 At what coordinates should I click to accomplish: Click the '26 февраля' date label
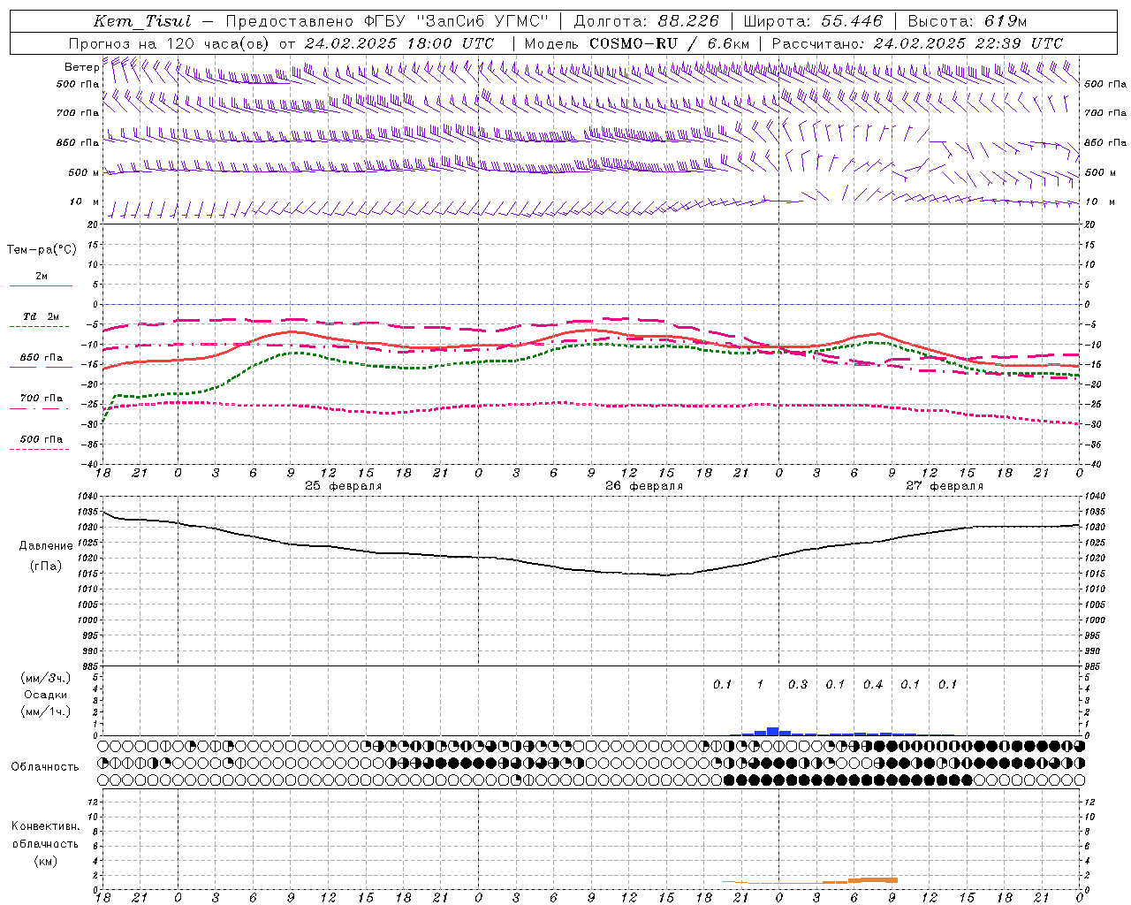(x=643, y=486)
